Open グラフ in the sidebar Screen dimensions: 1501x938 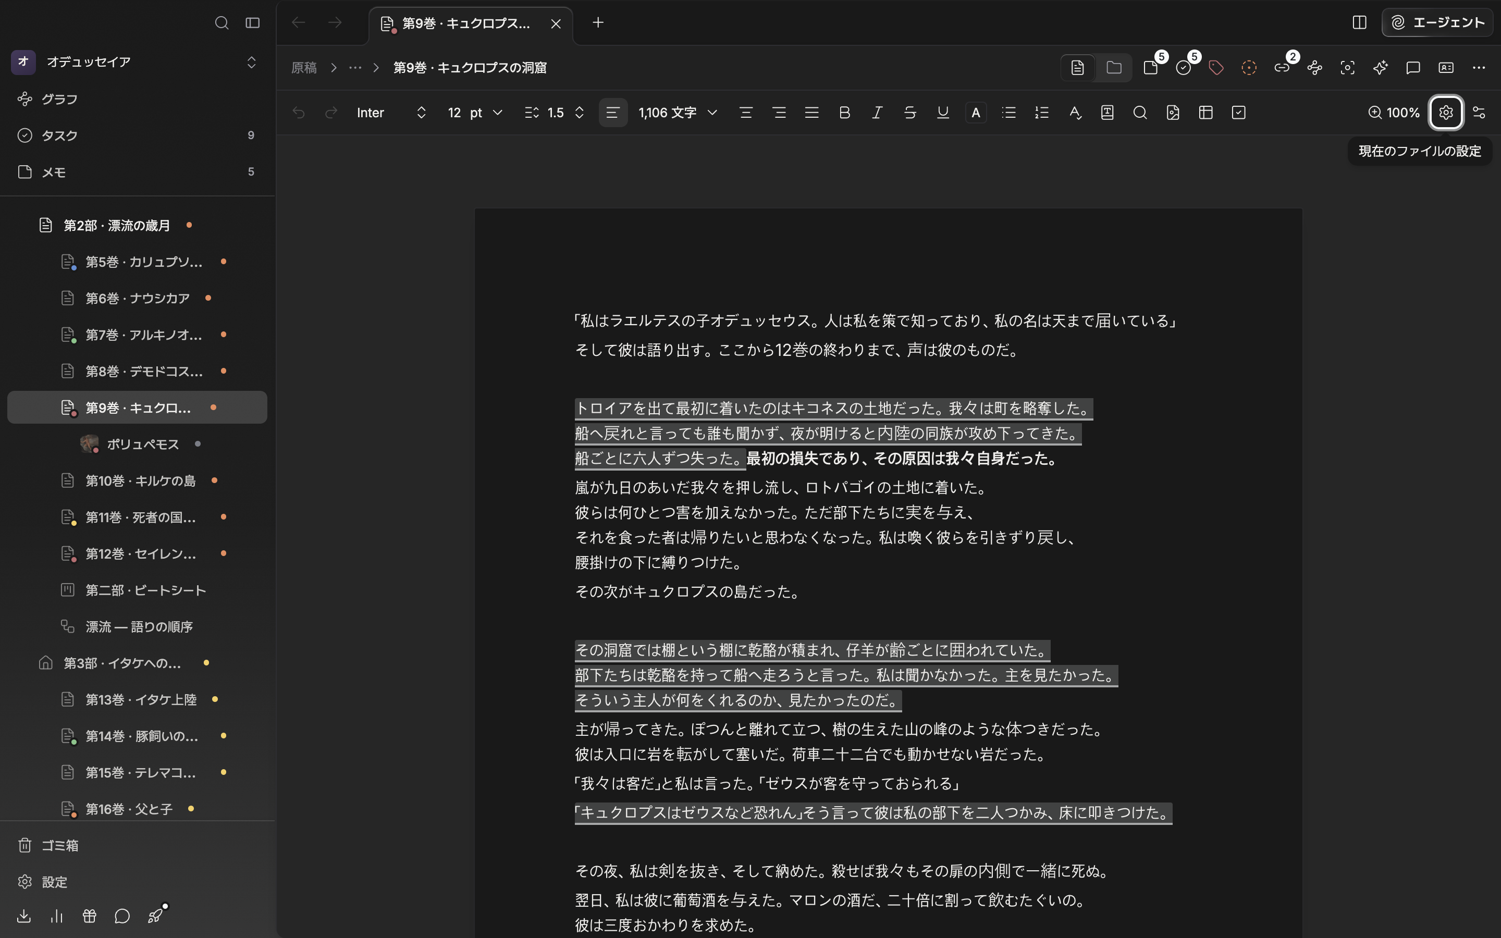(137, 98)
